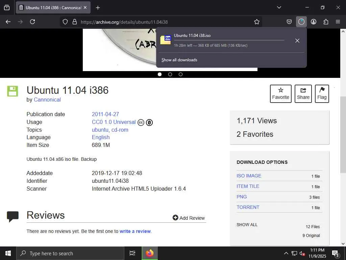Click the CC zero public domain icon
The height and width of the screenshot is (260, 346).
[x=149, y=123]
